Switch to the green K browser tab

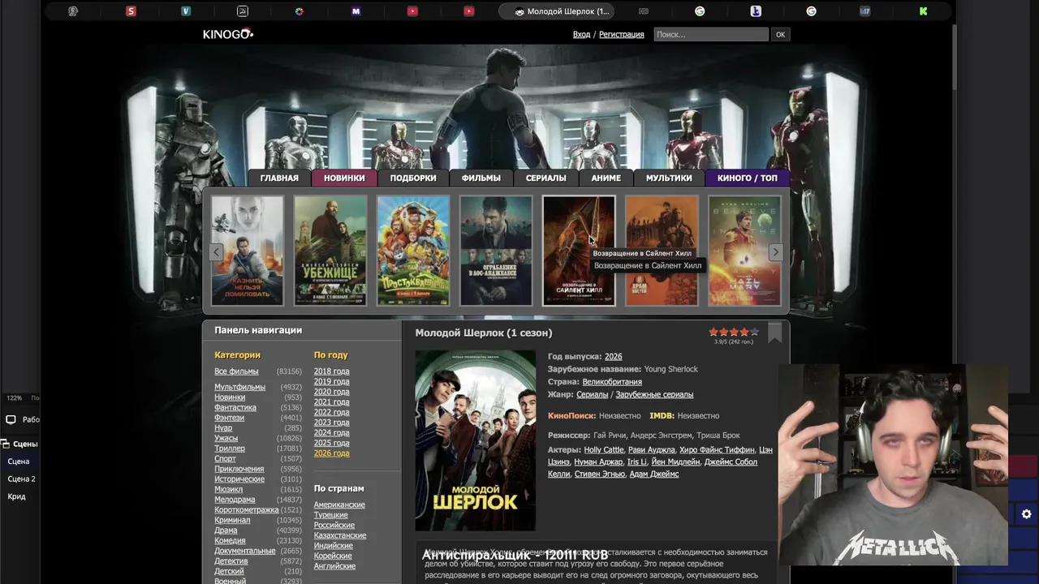(x=923, y=11)
